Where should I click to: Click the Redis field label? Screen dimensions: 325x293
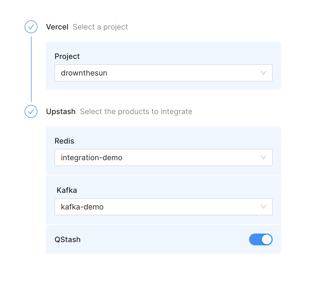[64, 141]
